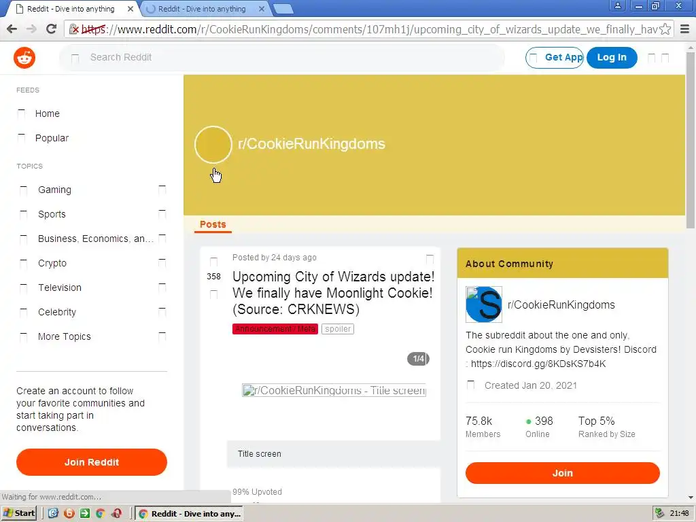Expand the Television topic

tap(162, 288)
